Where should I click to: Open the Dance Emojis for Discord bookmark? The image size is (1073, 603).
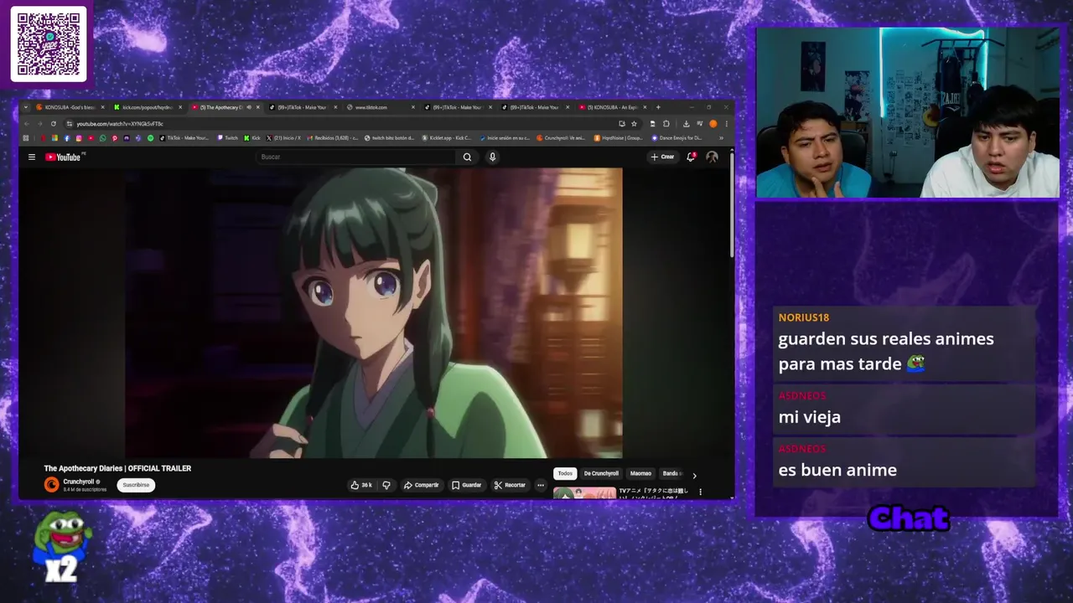677,138
